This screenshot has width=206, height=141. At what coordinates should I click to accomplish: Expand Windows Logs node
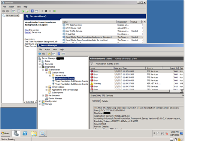click(x=46, y=87)
